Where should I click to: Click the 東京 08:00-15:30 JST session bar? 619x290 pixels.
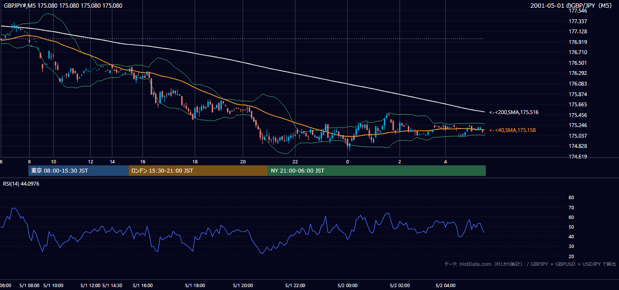[x=78, y=171]
